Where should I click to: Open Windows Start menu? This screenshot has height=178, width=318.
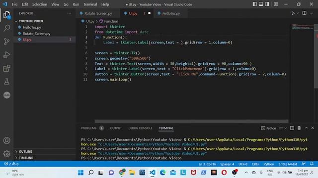click(80, 173)
